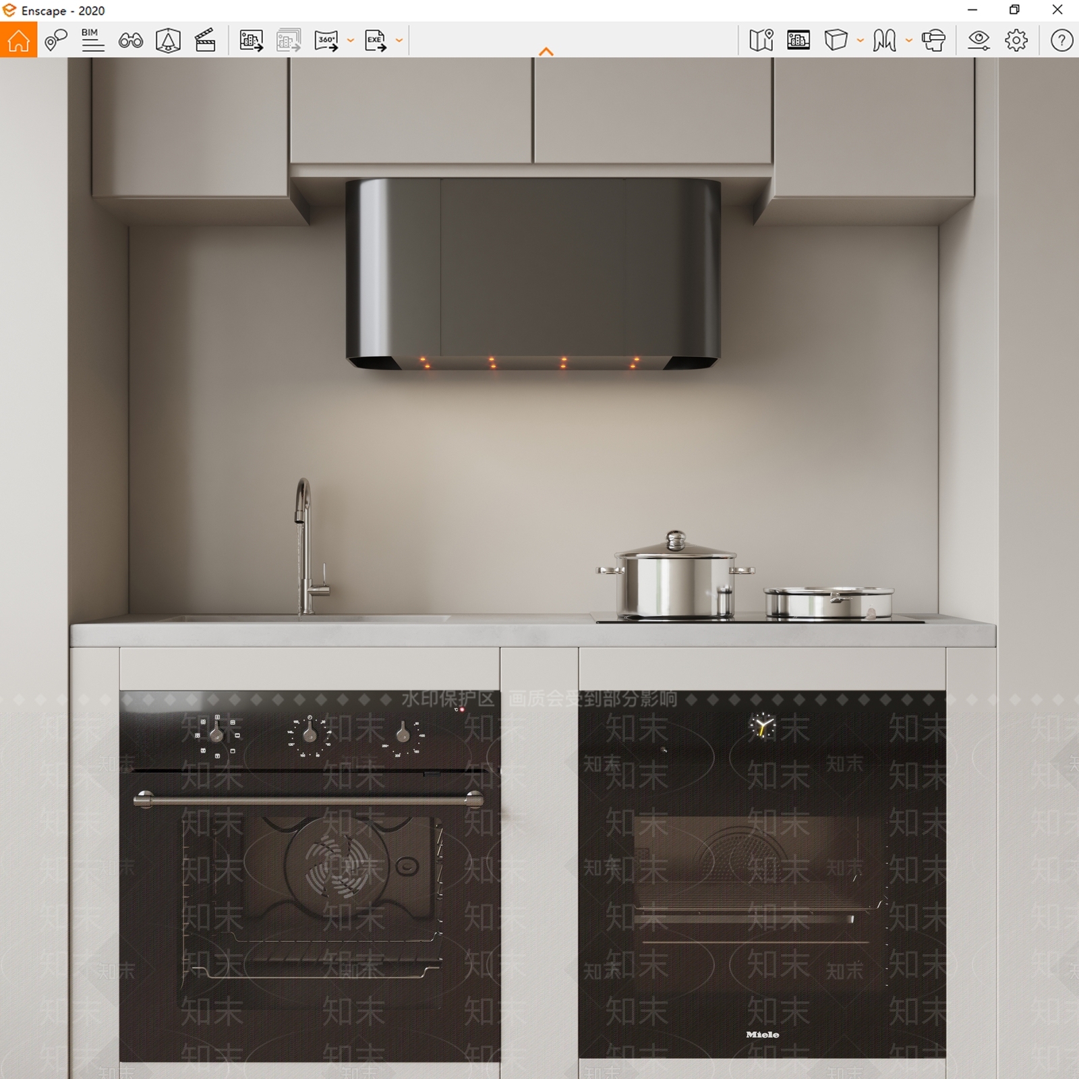This screenshot has height=1079, width=1079.
Task: Open the collaborative annotations pin tool
Action: [55, 40]
